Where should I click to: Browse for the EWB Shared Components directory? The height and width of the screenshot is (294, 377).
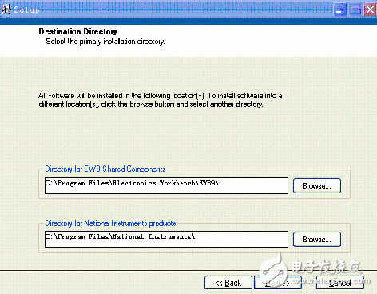(317, 186)
